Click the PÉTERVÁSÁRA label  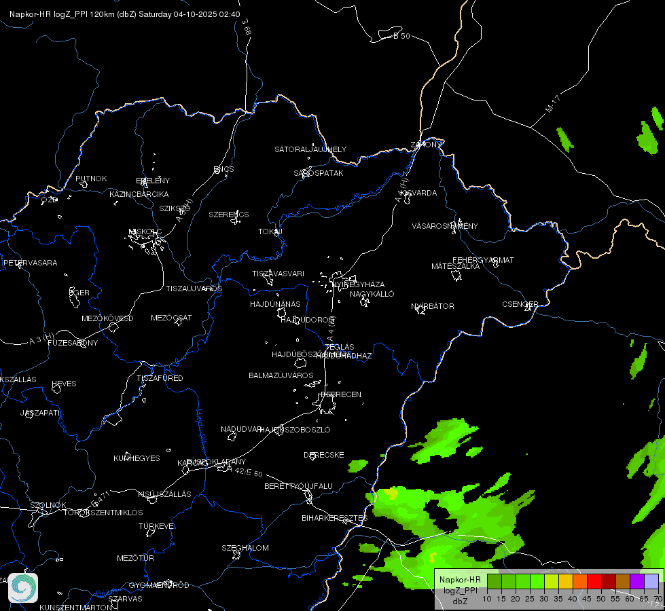30,263
